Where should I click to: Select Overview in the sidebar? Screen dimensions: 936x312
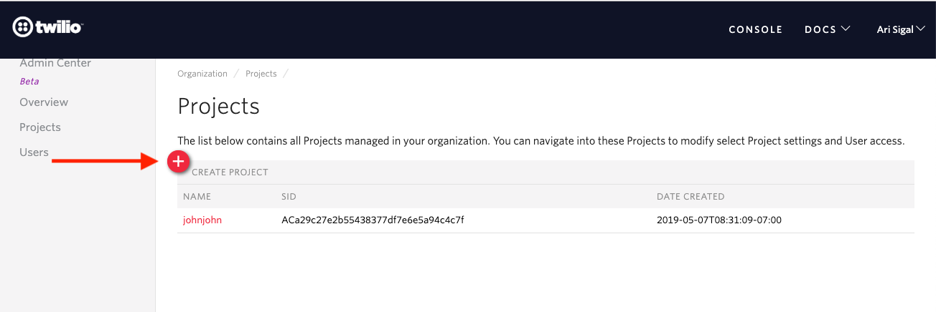tap(44, 102)
